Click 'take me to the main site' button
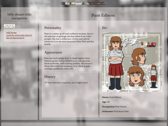The width and height of the screenshot is (168, 126). tap(10, 26)
